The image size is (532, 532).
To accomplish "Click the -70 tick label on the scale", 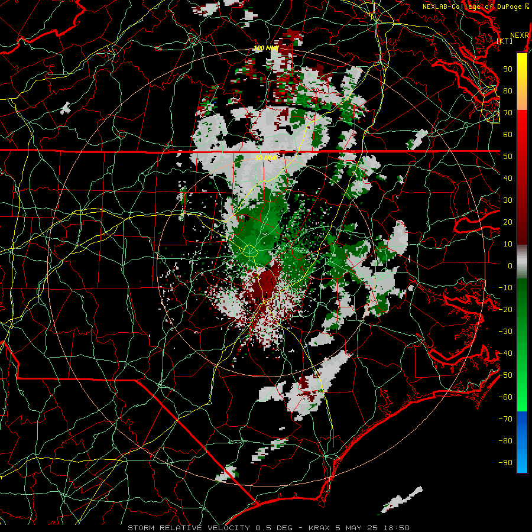I will click(505, 419).
